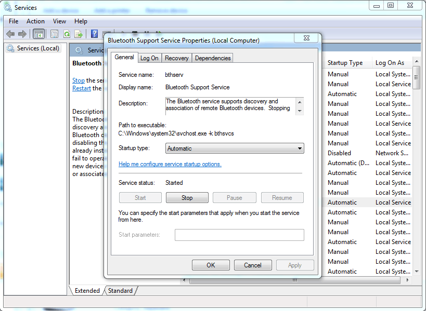The width and height of the screenshot is (426, 311).
Task: Click the scroll-up arrow of the services list
Action: (417, 62)
